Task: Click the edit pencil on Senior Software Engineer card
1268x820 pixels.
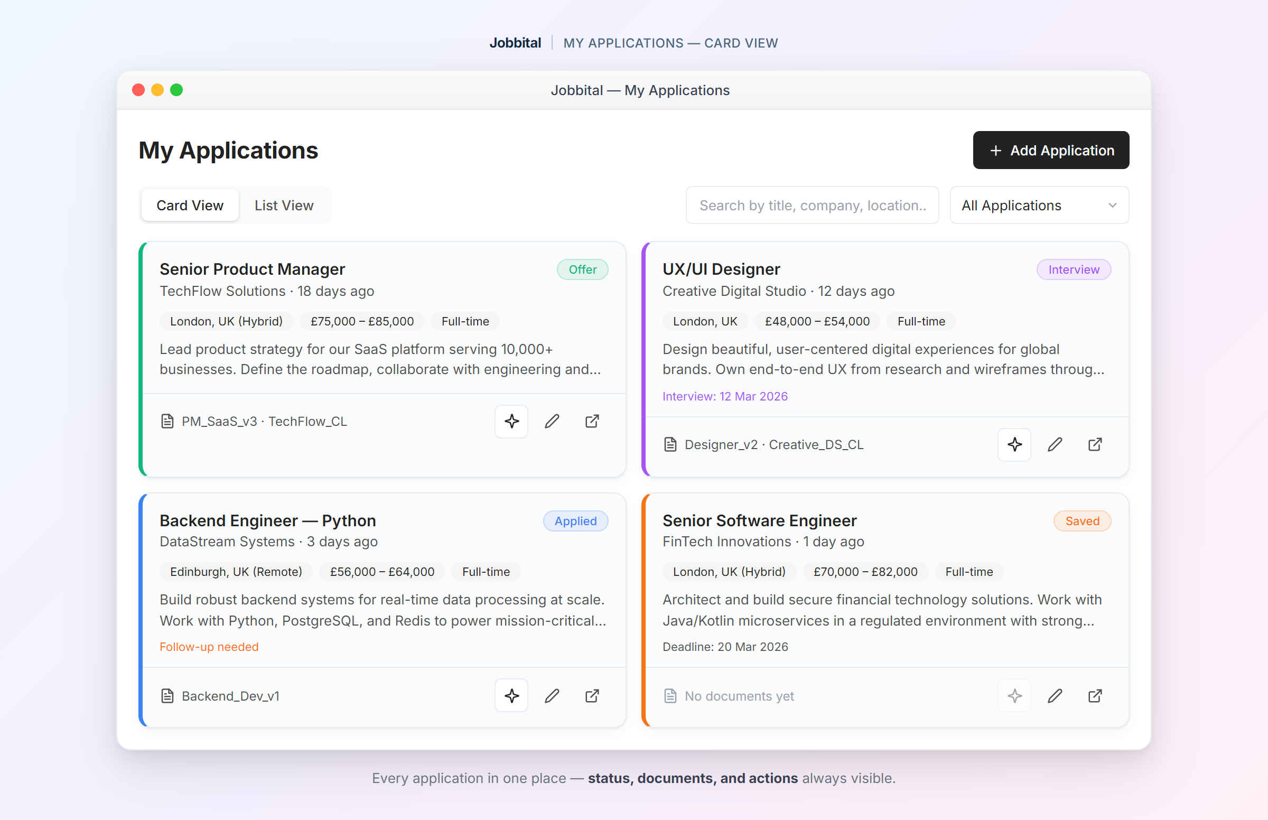Action: (x=1055, y=695)
